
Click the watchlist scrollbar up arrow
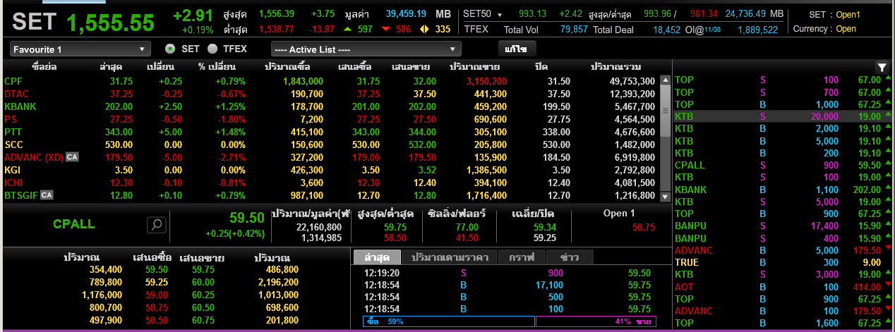(665, 80)
